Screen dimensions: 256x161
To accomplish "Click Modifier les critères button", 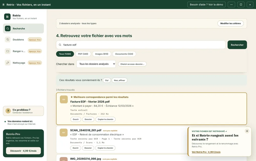I will (x=230, y=23).
